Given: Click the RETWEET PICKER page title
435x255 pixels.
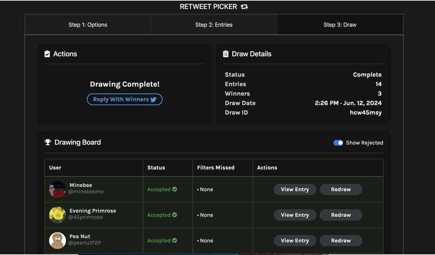Looking at the screenshot, I should point(208,7).
